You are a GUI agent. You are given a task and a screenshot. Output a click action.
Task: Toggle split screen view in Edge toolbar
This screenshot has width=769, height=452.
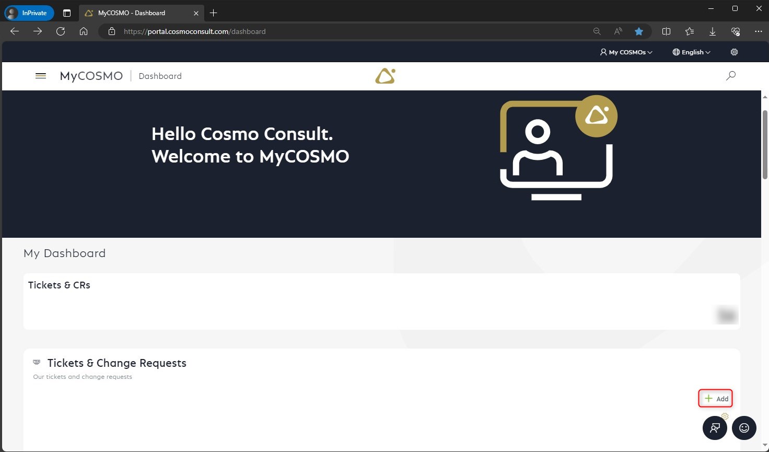pos(666,31)
